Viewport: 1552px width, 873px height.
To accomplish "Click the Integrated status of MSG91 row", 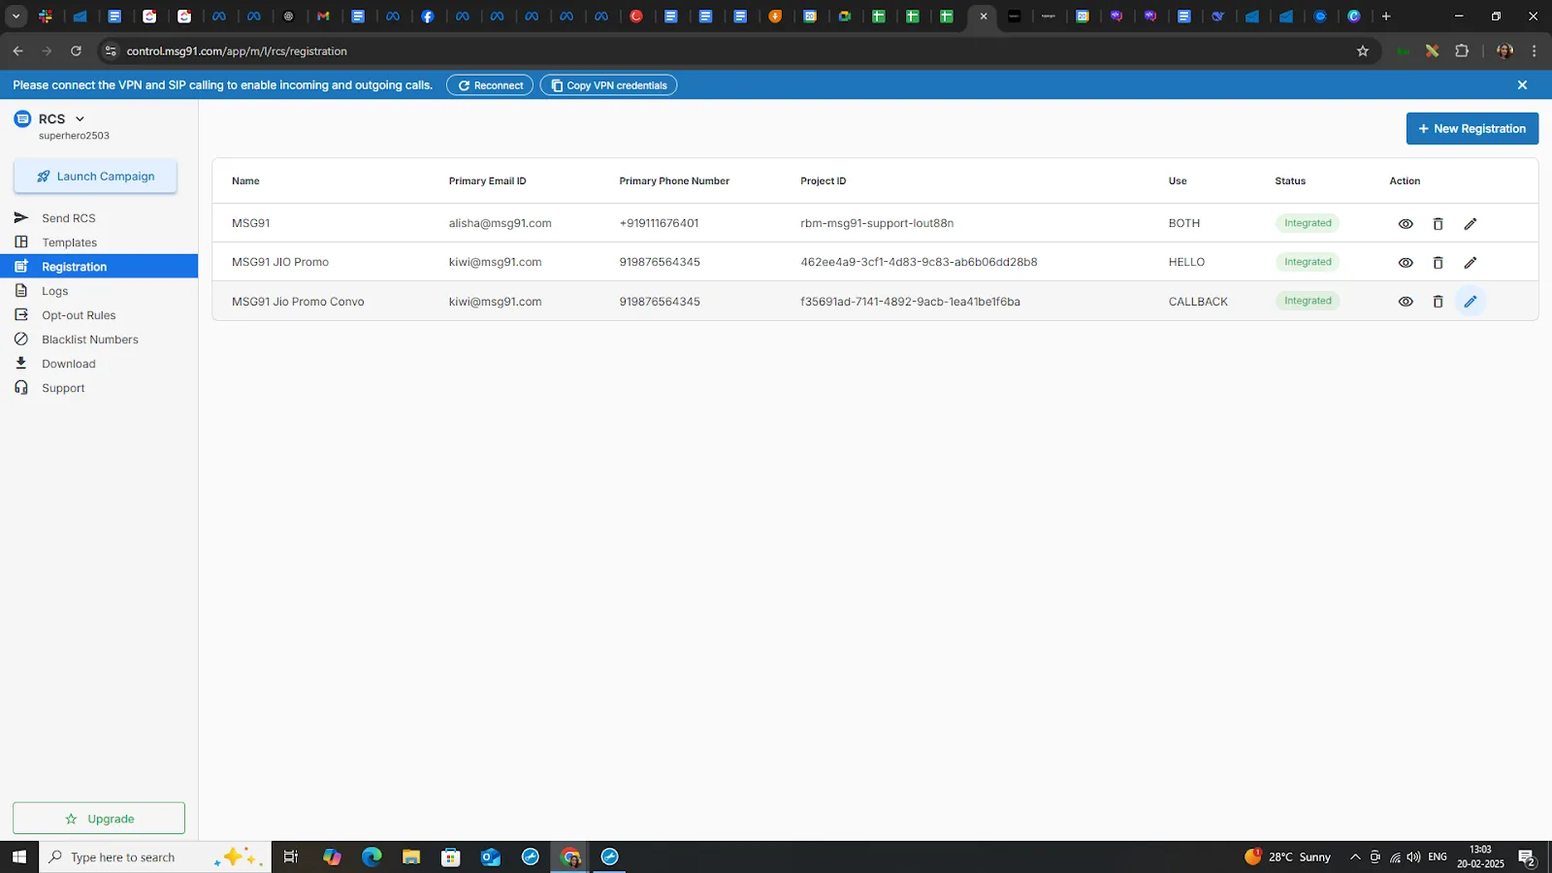I will click(1308, 223).
